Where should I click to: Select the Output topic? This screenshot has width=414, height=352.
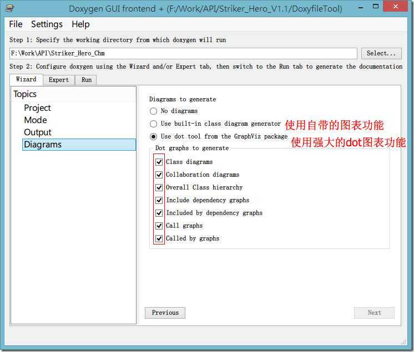(x=38, y=132)
